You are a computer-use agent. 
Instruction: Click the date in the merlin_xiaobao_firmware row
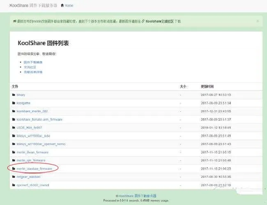click(216, 168)
